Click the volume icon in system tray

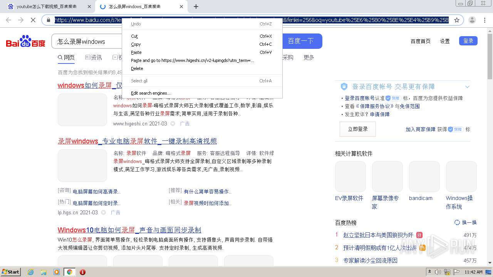click(438, 272)
